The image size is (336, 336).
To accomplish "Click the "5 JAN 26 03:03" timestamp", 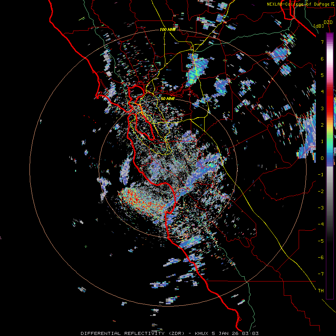I will point(235,333).
